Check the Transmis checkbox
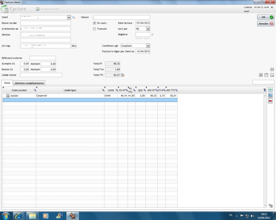This screenshot has height=220, width=276. (95, 29)
